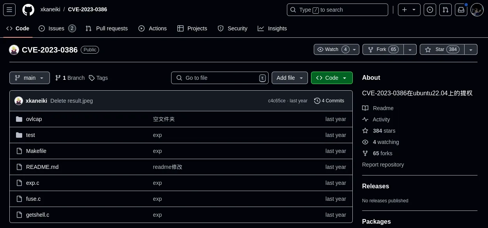The width and height of the screenshot is (488, 228).
Task: Open pull requests icon in top bar
Action: click(x=446, y=10)
